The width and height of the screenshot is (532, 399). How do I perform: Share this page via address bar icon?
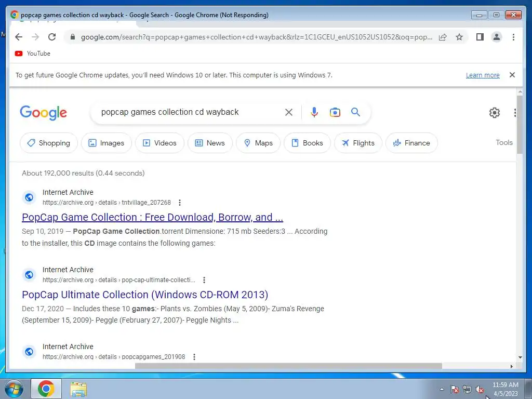click(443, 37)
